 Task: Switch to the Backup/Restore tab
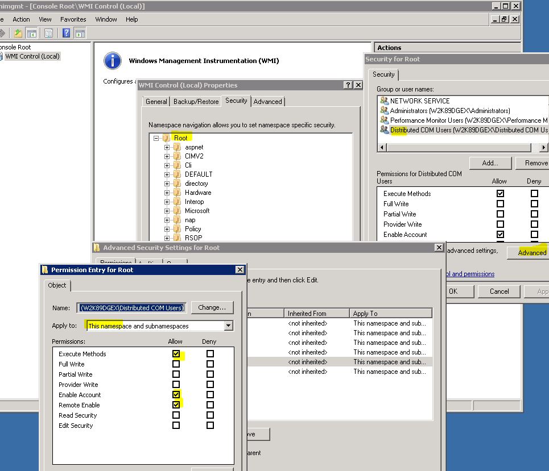point(196,102)
